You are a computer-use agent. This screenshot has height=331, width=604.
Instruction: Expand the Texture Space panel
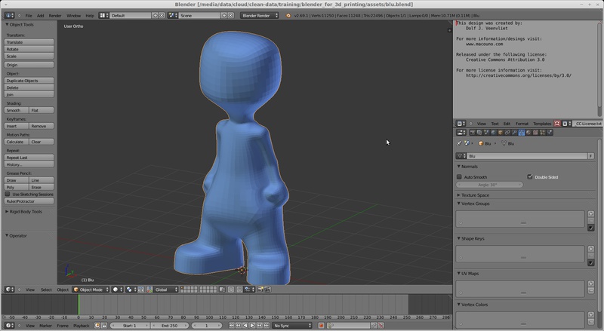tap(476, 195)
